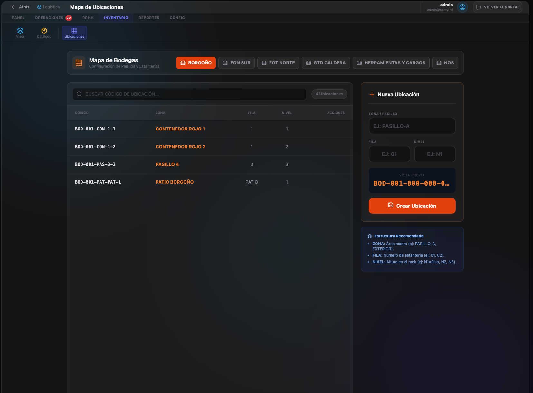This screenshot has height=393, width=533.
Task: Open the REPORTES menu
Action: tap(149, 18)
